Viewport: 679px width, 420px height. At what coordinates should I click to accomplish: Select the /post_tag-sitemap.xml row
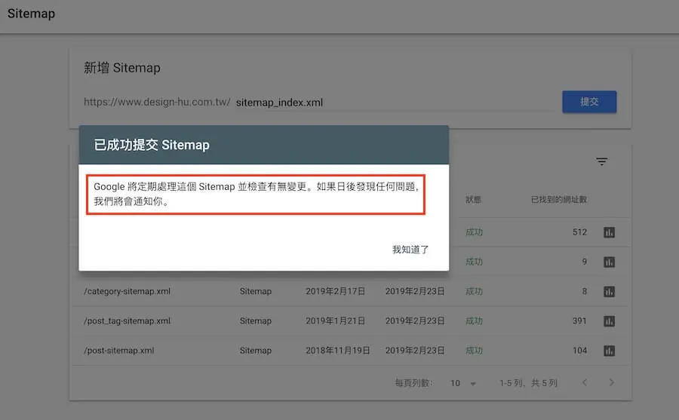pos(351,321)
